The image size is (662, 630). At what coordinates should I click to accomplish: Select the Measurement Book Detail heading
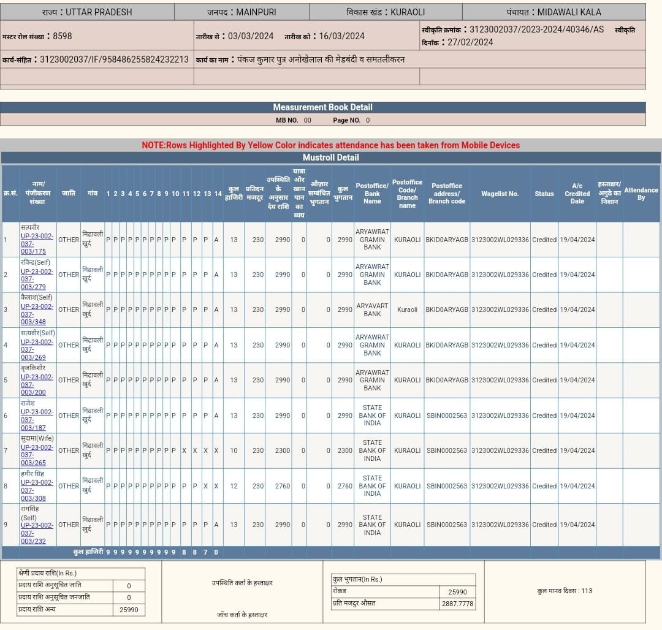coord(322,107)
